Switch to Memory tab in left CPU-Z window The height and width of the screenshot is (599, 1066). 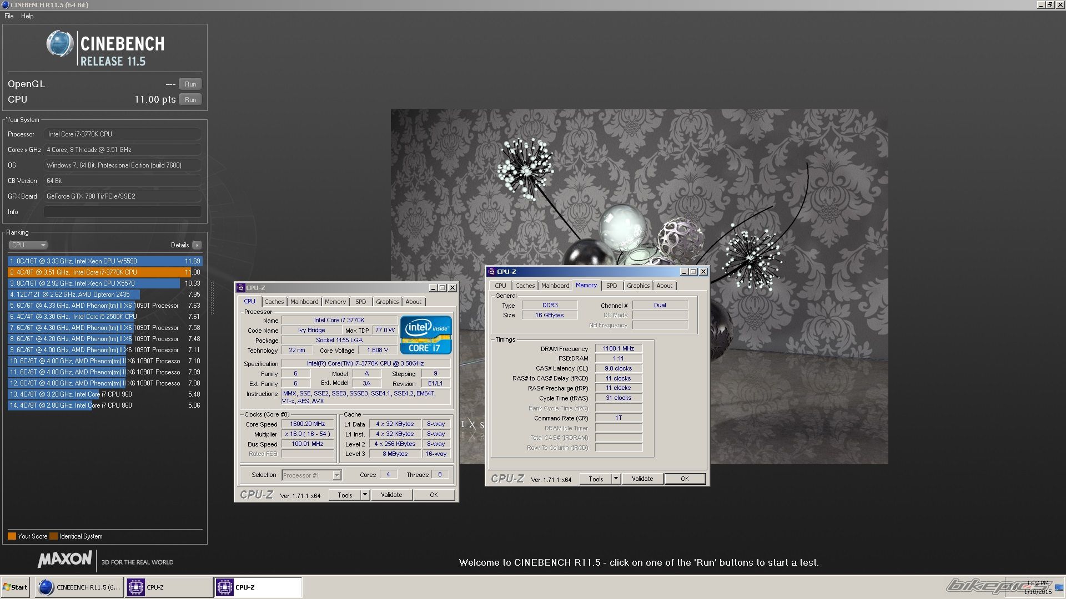click(335, 302)
